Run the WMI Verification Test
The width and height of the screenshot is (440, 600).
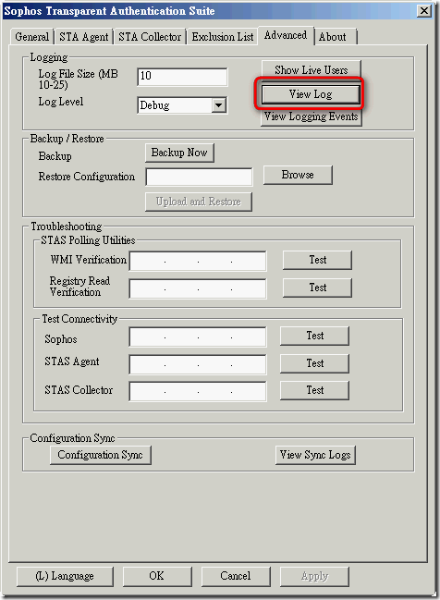[x=317, y=260]
